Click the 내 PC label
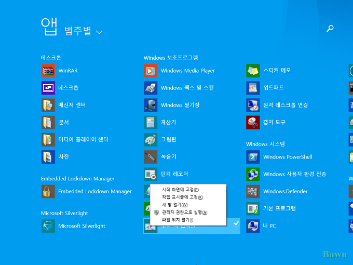 click(269, 226)
